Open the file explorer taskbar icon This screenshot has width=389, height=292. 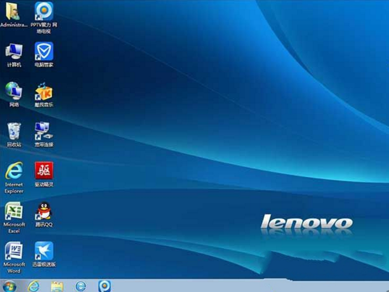click(57, 286)
